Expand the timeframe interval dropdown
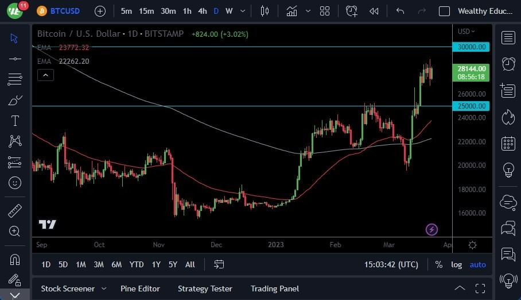This screenshot has height=300, width=521. coord(243,11)
